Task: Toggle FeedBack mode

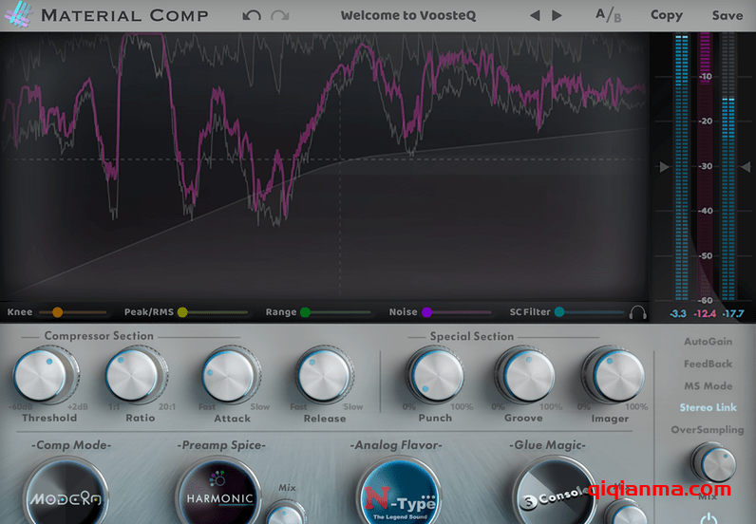Action: point(708,364)
